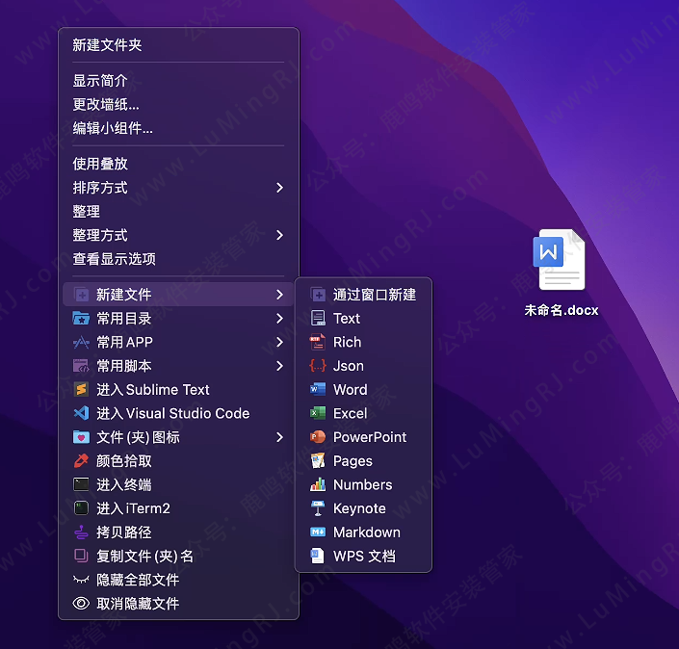Click the 通过窗口新建 label
The height and width of the screenshot is (649, 679).
[x=375, y=295]
